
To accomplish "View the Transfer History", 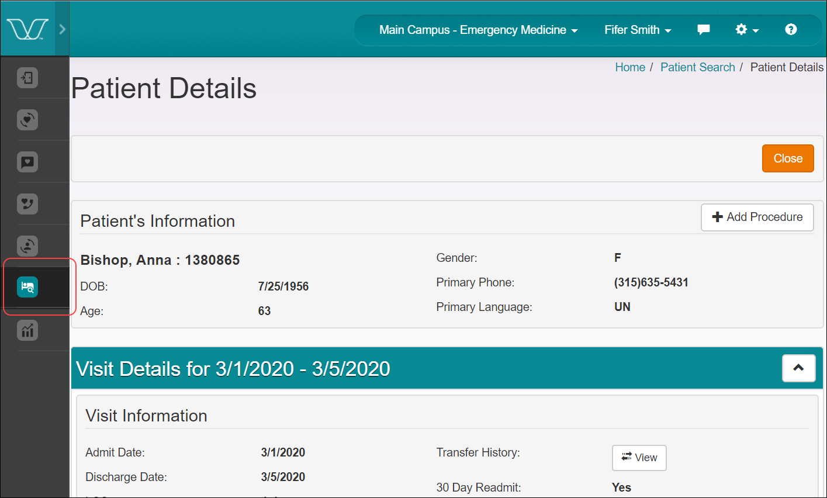I will click(639, 458).
